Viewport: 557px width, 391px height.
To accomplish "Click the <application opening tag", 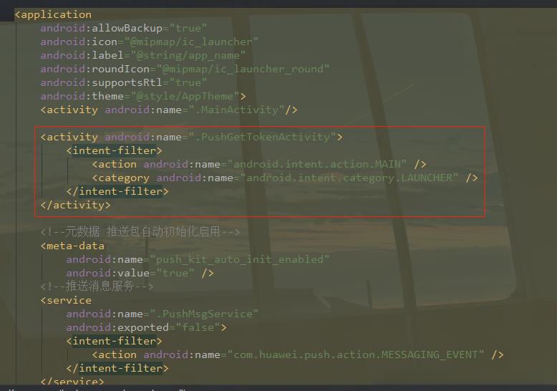I will 53,14.
